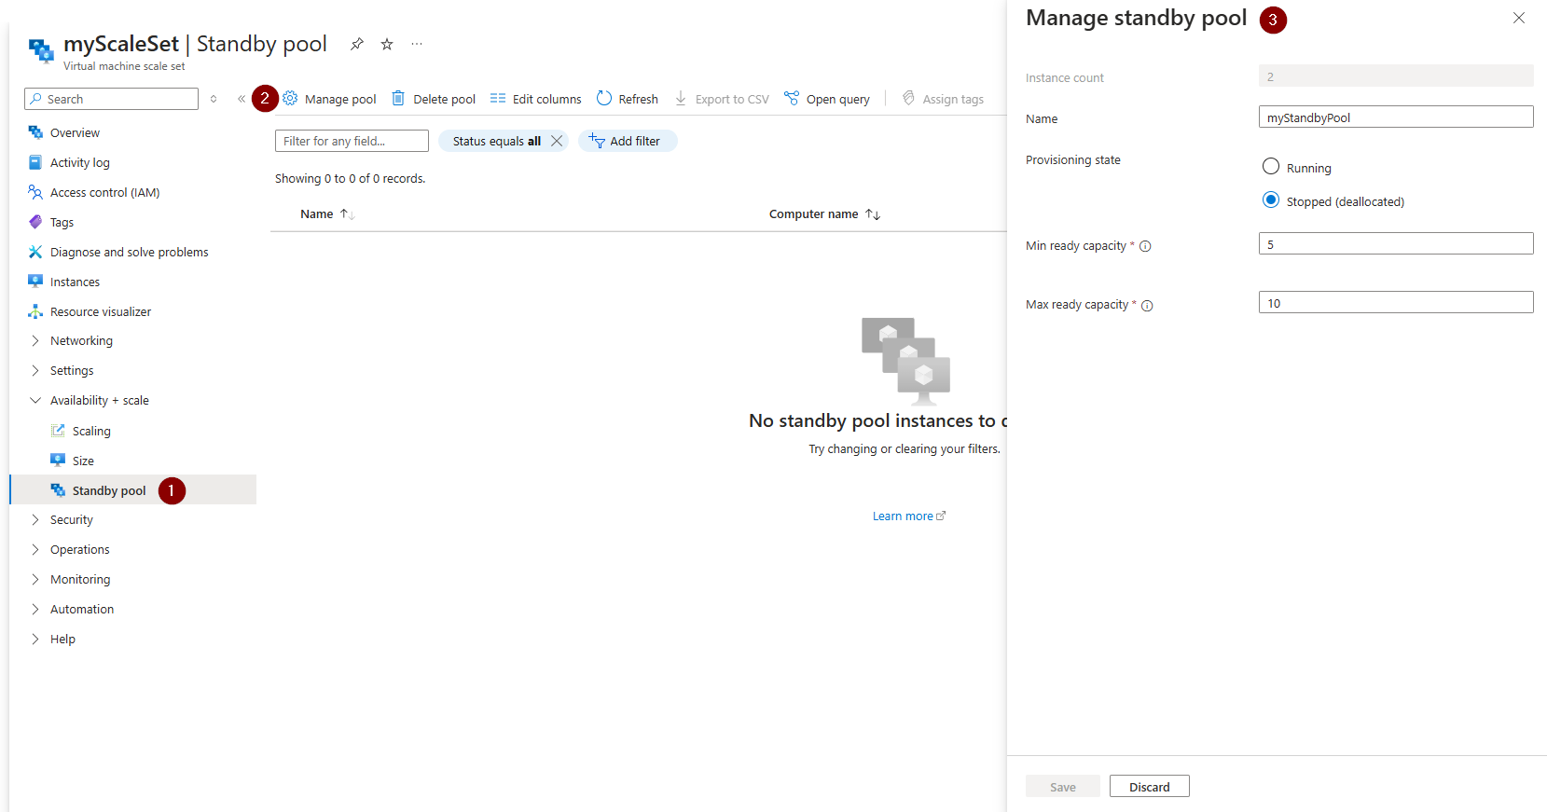The height and width of the screenshot is (812, 1547).
Task: Click the Discard button
Action: click(1150, 786)
